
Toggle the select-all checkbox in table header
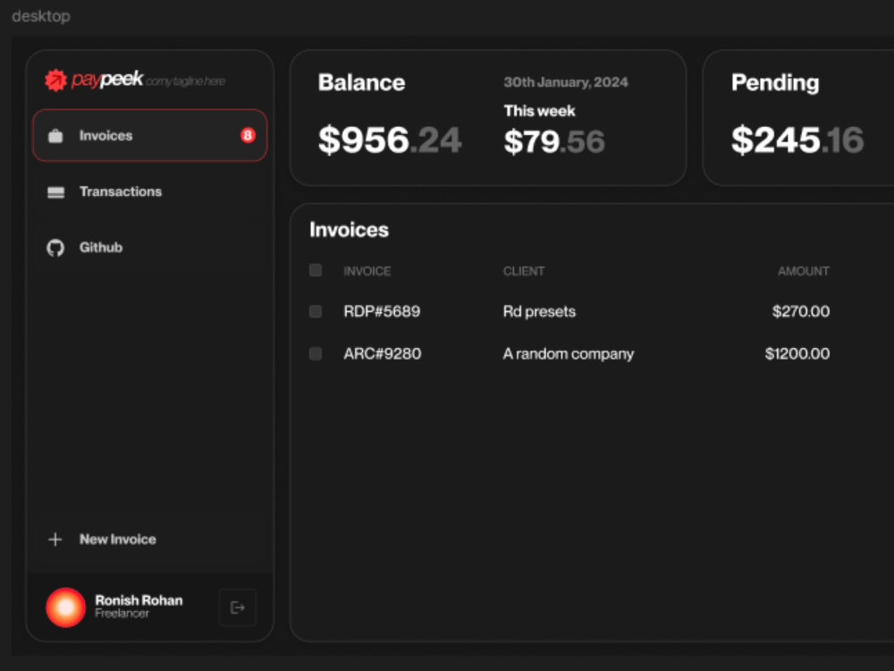(316, 270)
